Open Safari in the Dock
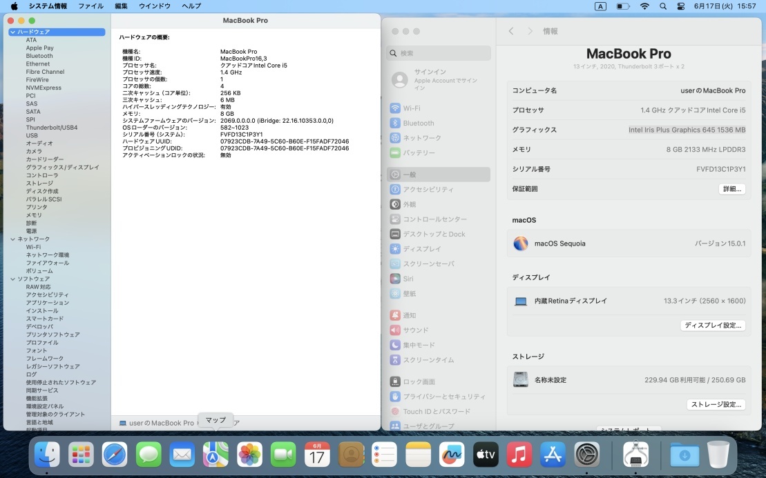The image size is (766, 478). [x=115, y=455]
